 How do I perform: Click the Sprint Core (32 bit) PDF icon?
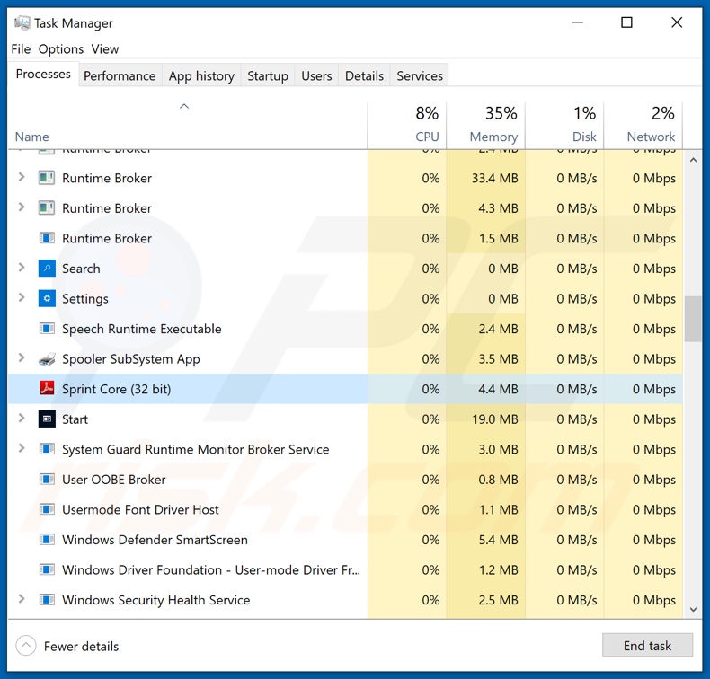coord(47,388)
